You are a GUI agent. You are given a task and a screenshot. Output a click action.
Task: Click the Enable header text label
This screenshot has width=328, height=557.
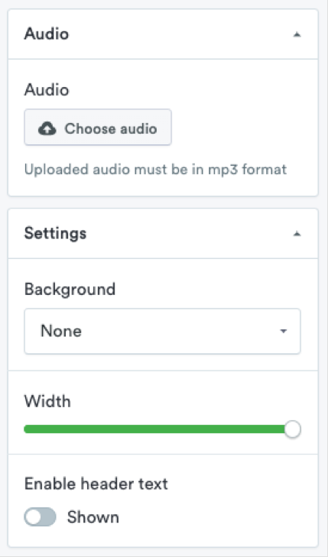coord(96,484)
